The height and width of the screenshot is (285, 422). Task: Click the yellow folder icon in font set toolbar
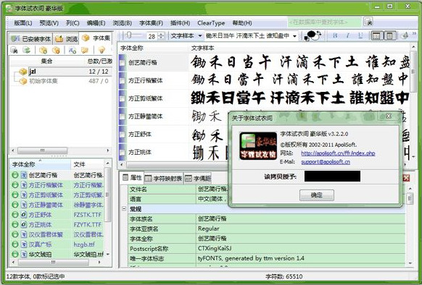pyautogui.click(x=85, y=50)
